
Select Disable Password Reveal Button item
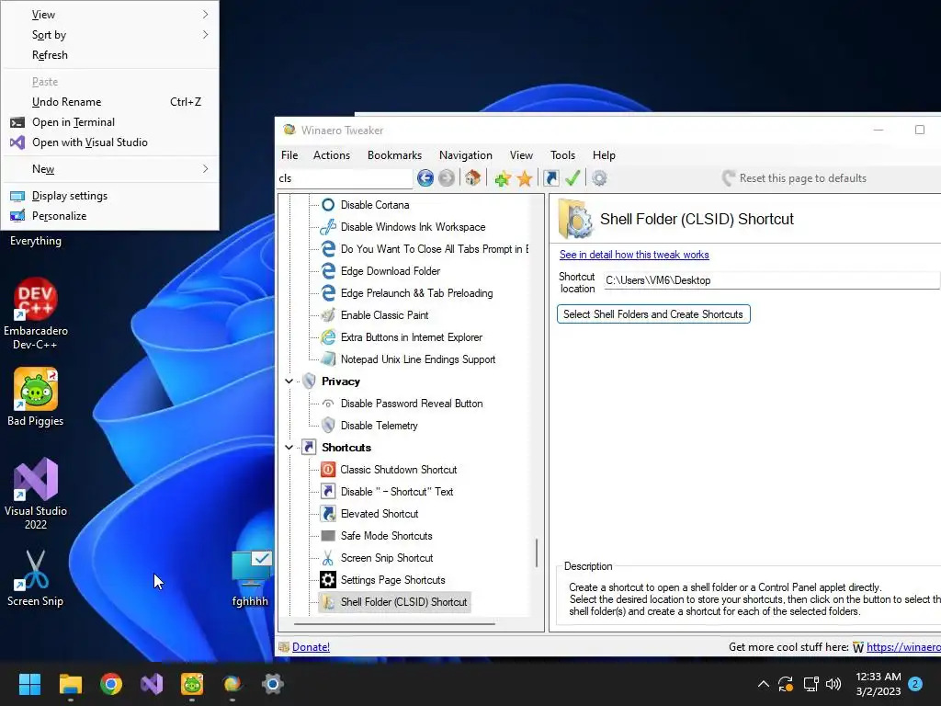pyautogui.click(x=412, y=404)
